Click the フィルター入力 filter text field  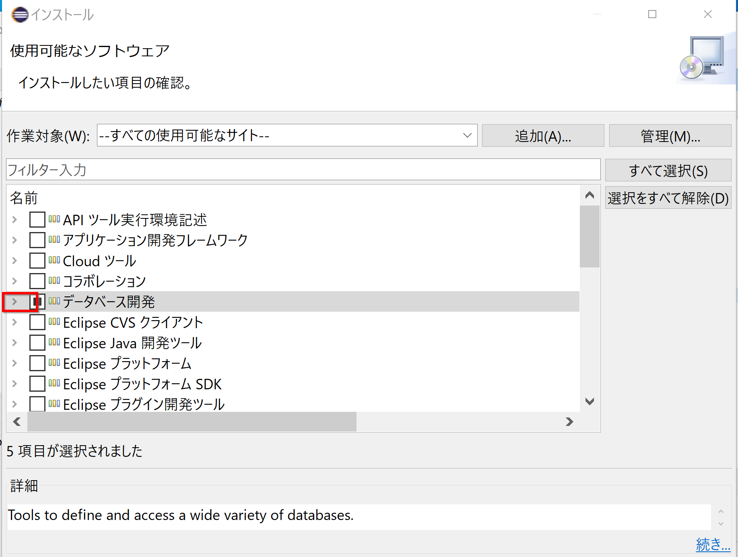[303, 170]
